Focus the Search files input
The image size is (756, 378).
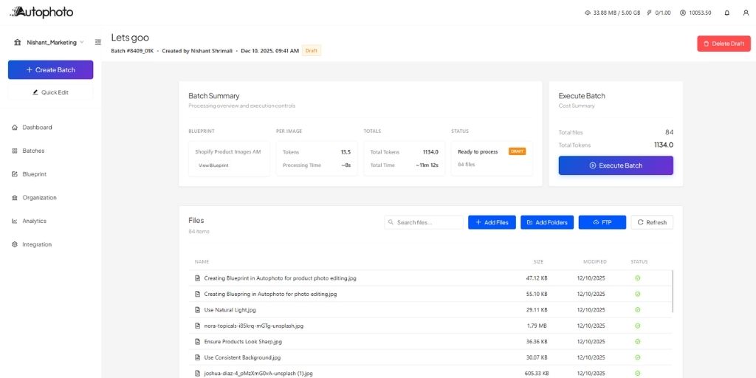point(424,222)
